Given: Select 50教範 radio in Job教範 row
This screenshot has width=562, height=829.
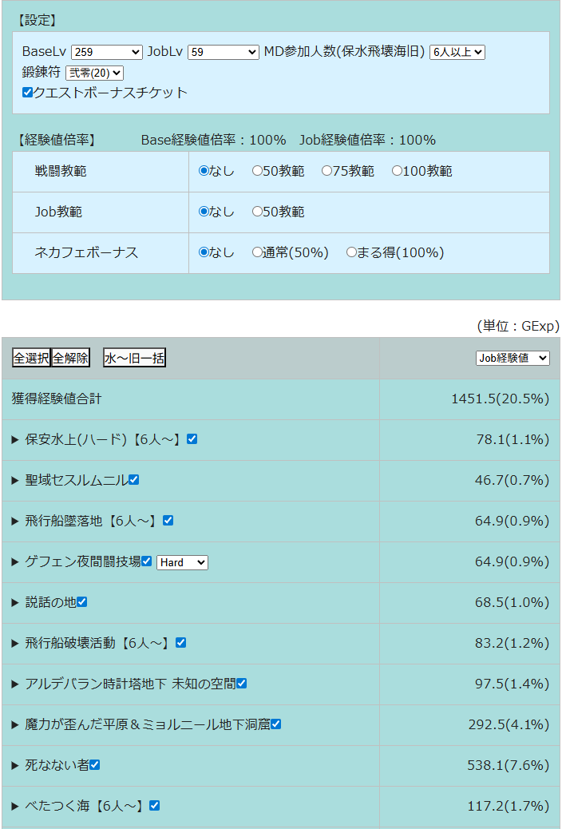Looking at the screenshot, I should click(x=257, y=212).
